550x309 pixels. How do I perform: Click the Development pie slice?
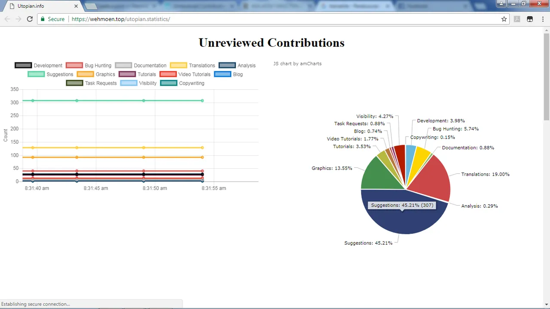click(410, 154)
